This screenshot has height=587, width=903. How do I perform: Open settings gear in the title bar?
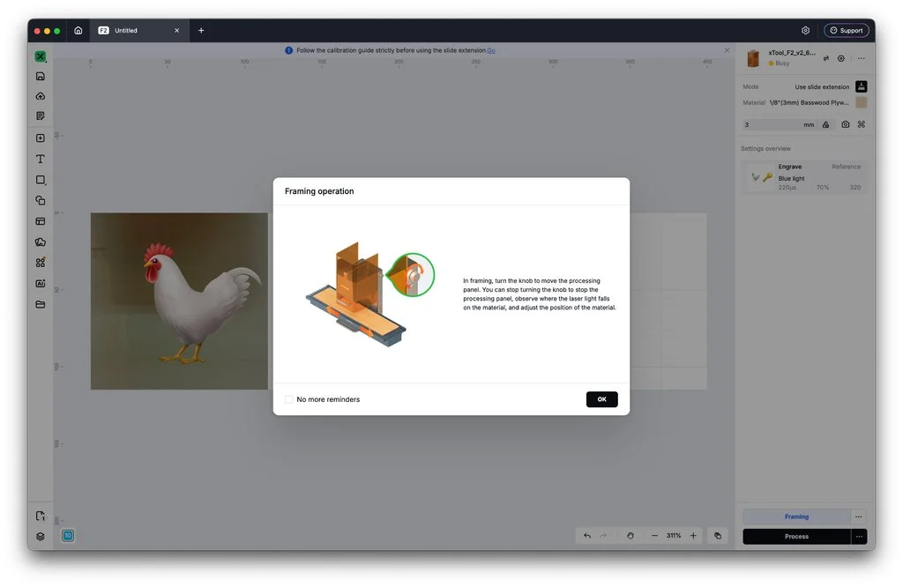click(x=806, y=31)
